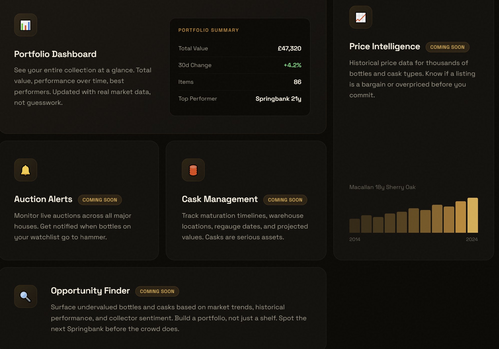Click the Portfolio Dashboard bar chart icon
The image size is (499, 349).
tap(26, 25)
